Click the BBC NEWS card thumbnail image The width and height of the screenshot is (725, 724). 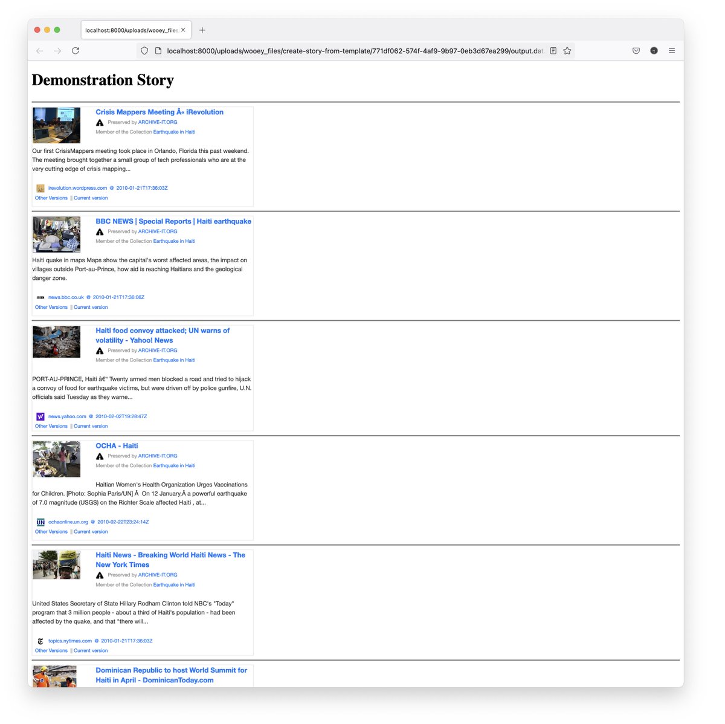[56, 234]
